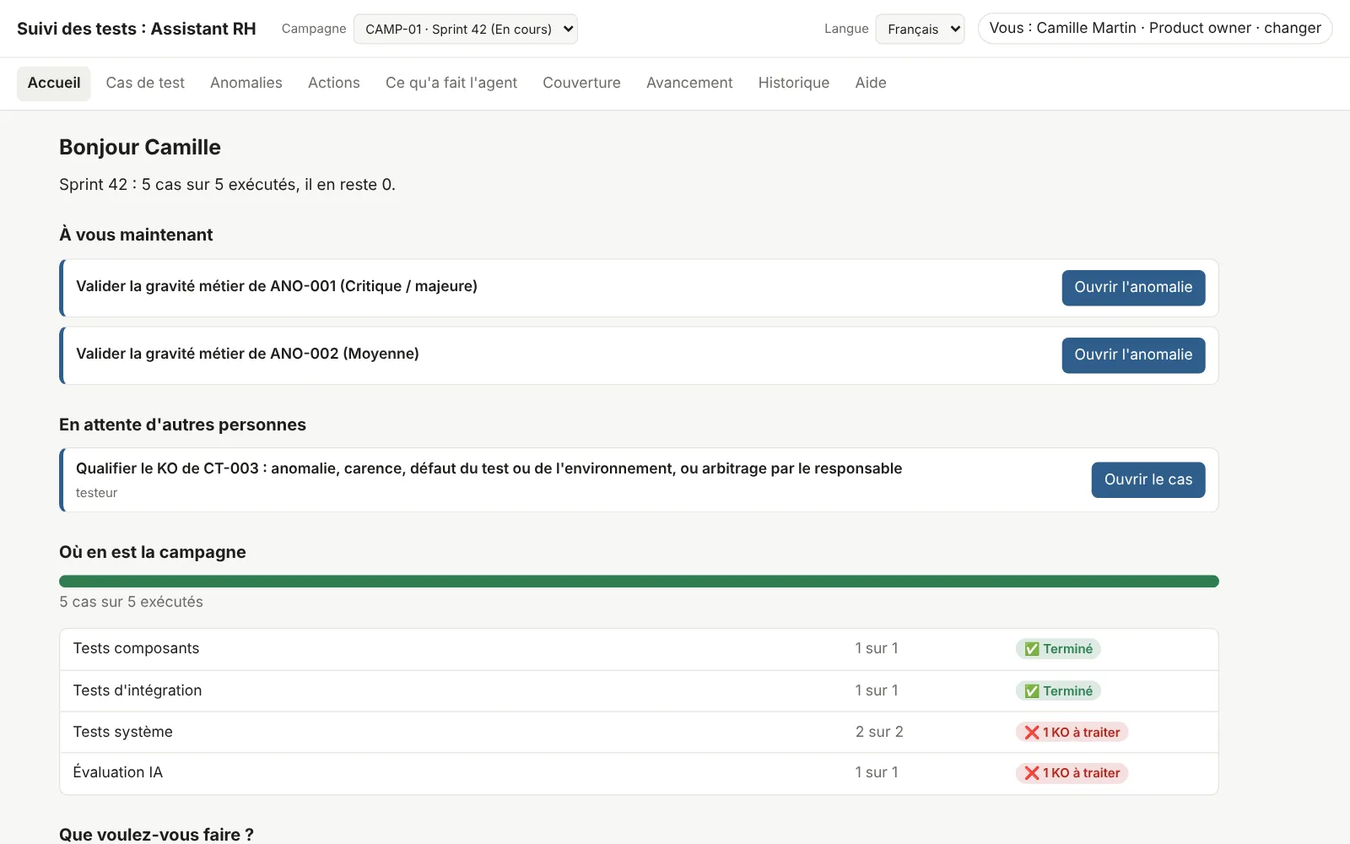
Task: Click the green campaign progress bar
Action: click(639, 582)
